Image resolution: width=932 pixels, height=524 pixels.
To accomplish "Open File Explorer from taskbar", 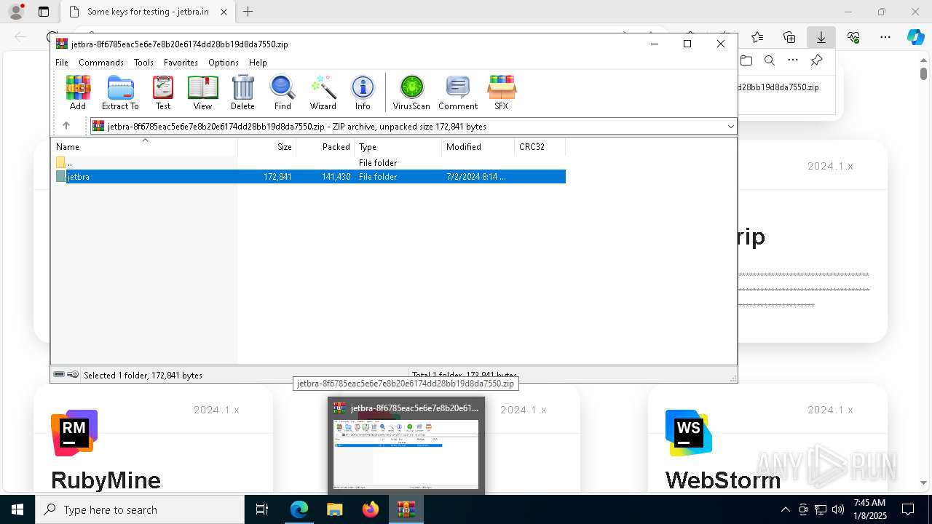I will coord(335,509).
